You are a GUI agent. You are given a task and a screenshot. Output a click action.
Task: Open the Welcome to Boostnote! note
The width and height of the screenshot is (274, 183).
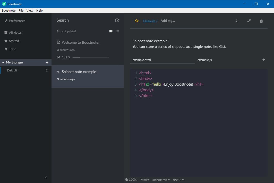[88, 51]
